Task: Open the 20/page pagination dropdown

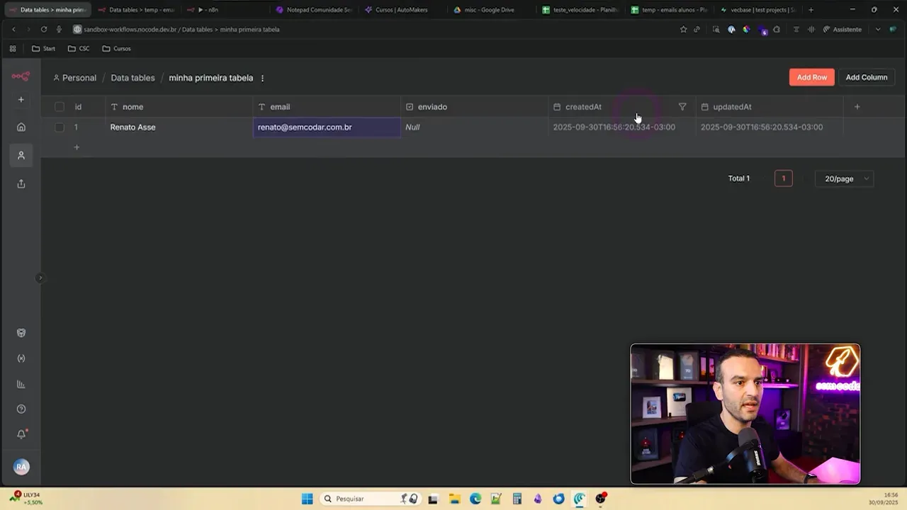Action: tap(843, 178)
